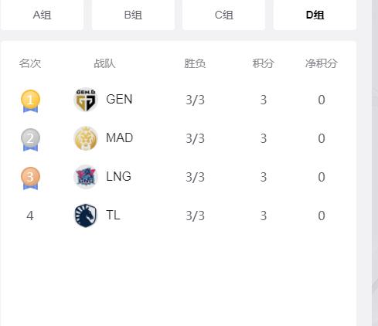
Task: Click the Gen.G team logo
Action: 86,100
